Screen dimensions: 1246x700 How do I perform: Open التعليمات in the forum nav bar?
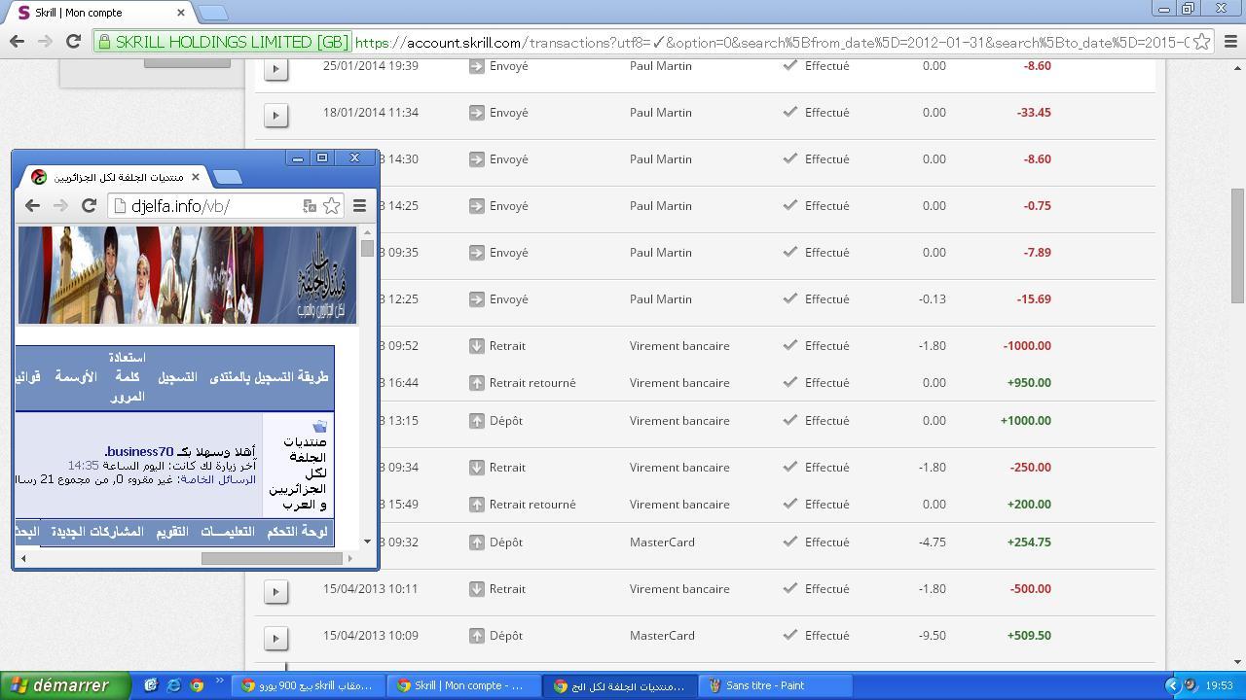[228, 532]
